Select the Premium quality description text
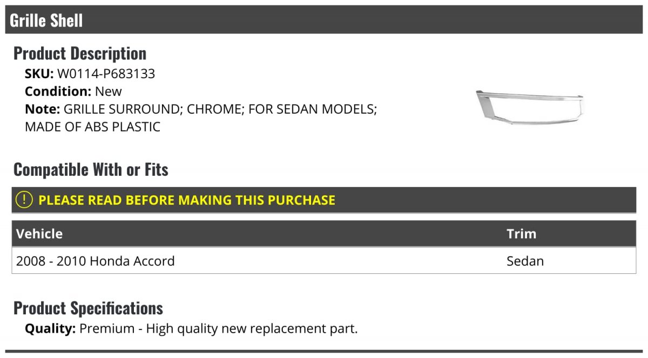648x358 pixels. coord(219,328)
